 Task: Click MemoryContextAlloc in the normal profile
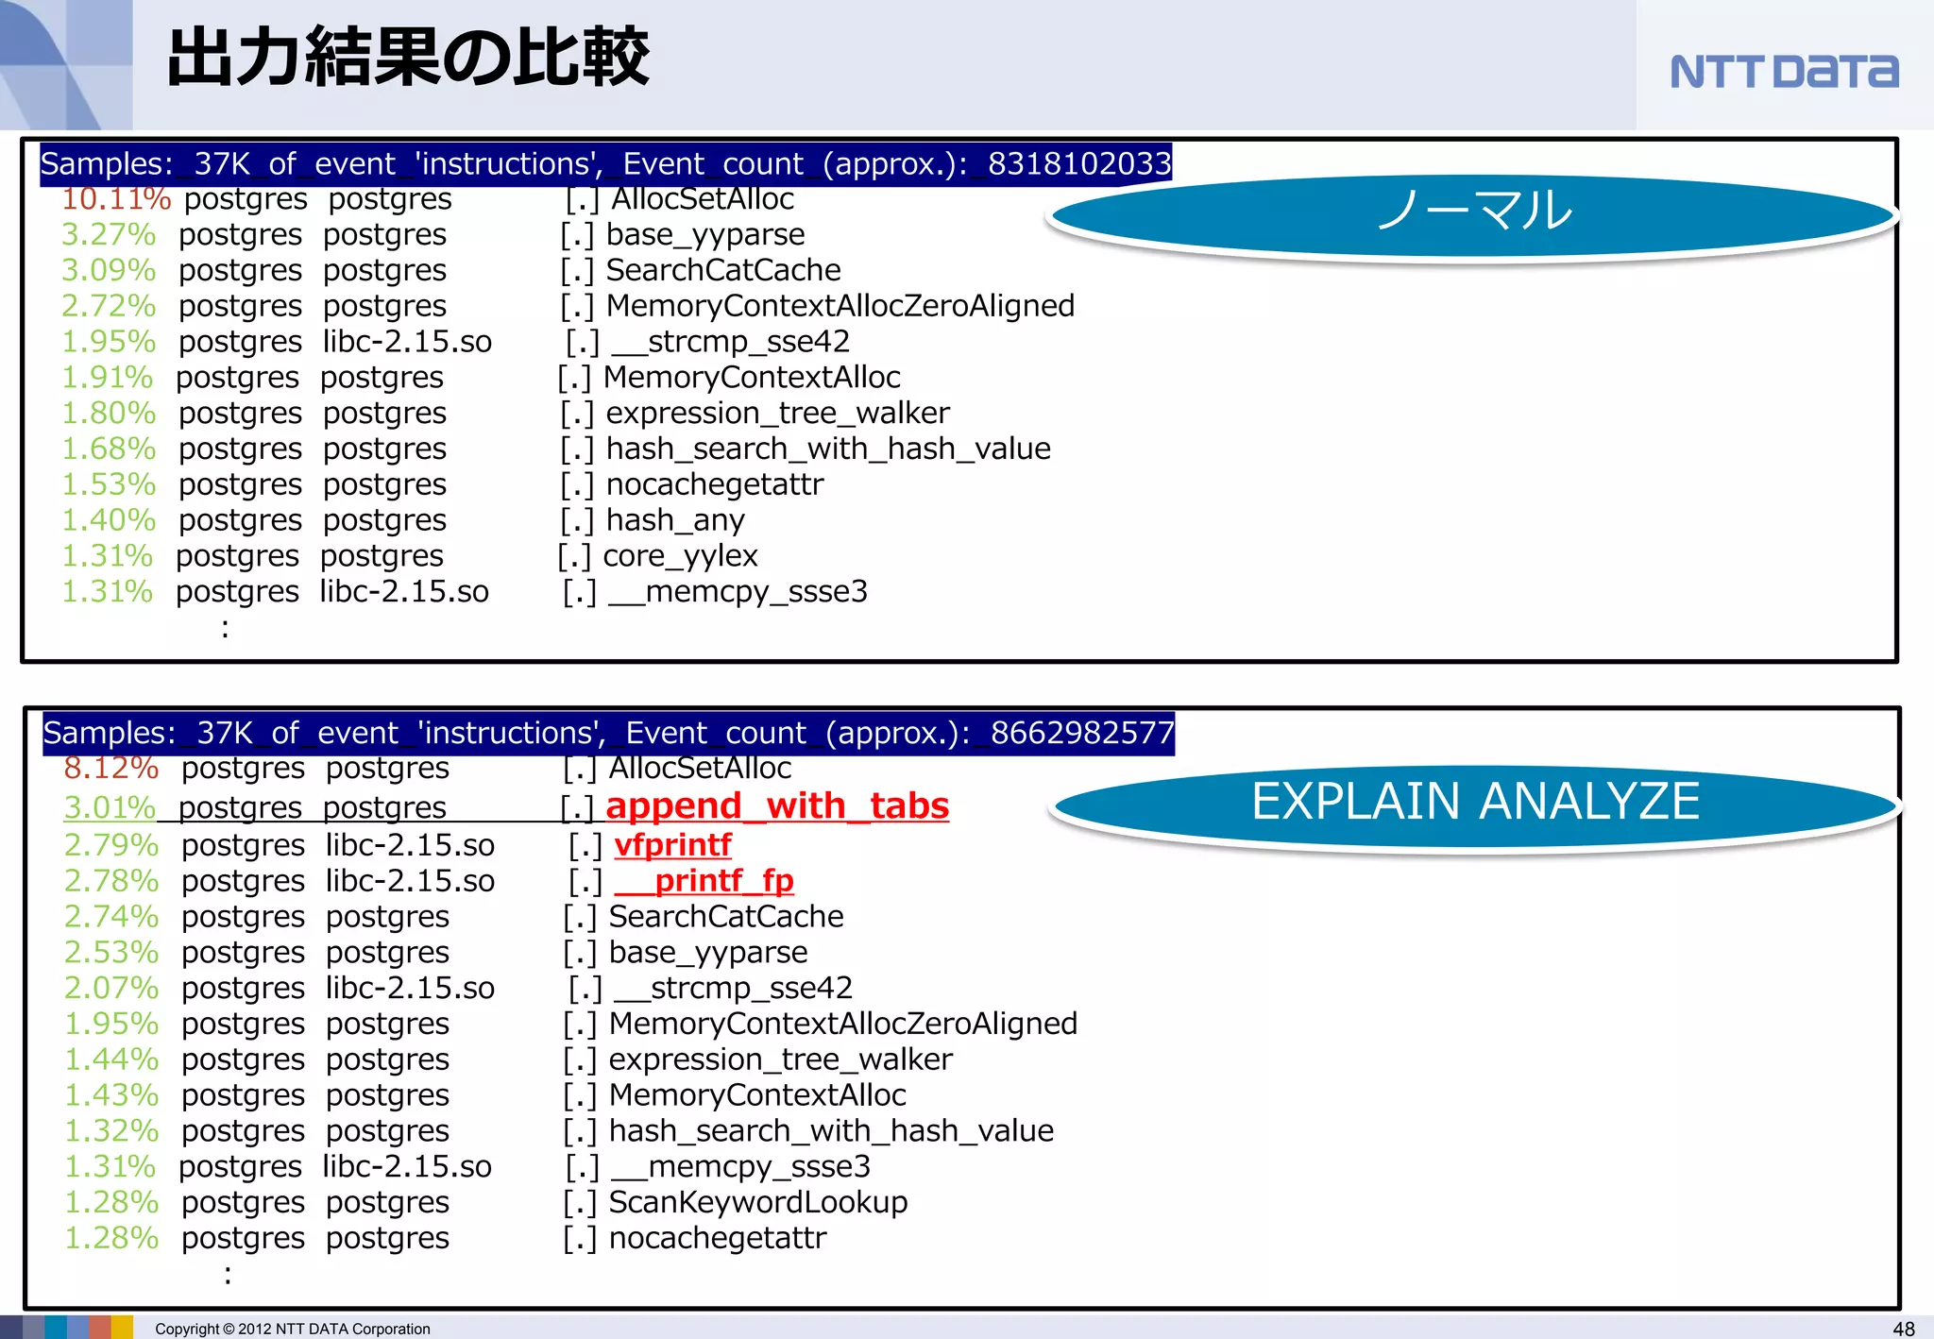coord(752,377)
